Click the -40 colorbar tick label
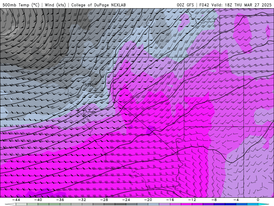Image resolution: width=274 pixels, height=206 pixels. tap(38, 200)
